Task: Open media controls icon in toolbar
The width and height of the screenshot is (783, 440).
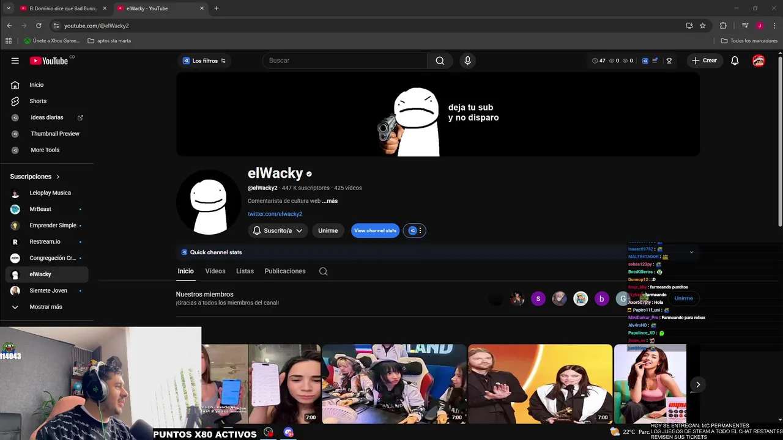Action: 744,26
